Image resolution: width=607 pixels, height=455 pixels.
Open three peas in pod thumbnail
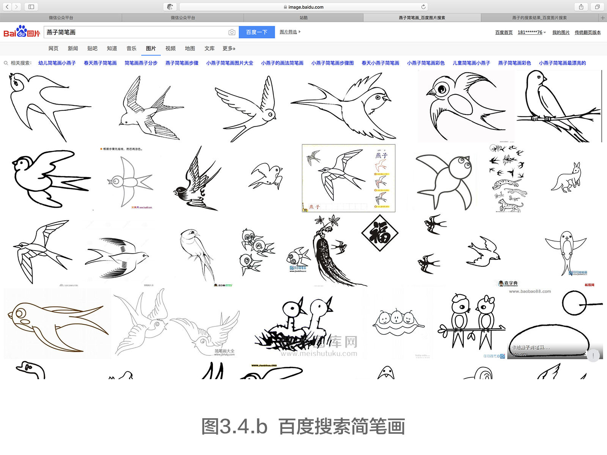pos(398,323)
